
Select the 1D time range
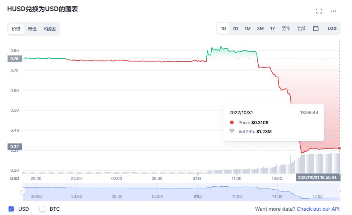[x=223, y=28]
